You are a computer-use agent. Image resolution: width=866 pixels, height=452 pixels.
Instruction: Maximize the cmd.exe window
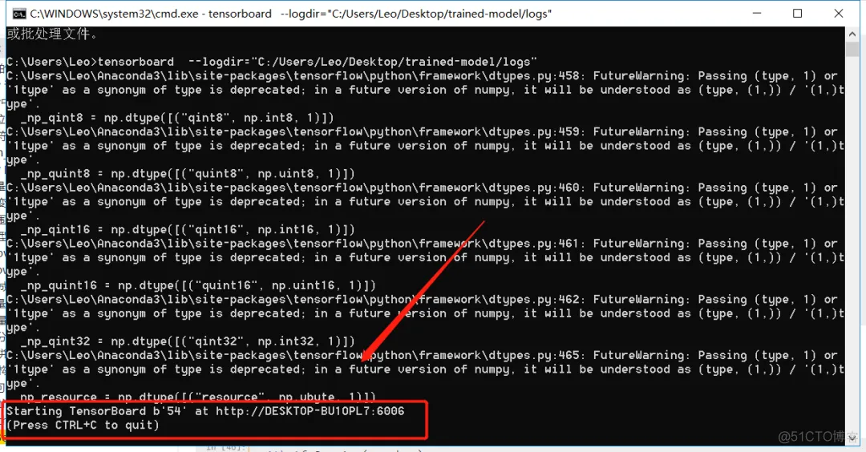tap(798, 14)
